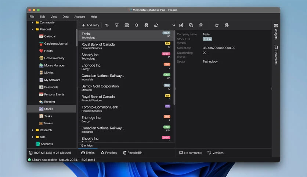307x177 pixels.
Task: Click the TSLA colored tag in details
Action: coord(207,39)
